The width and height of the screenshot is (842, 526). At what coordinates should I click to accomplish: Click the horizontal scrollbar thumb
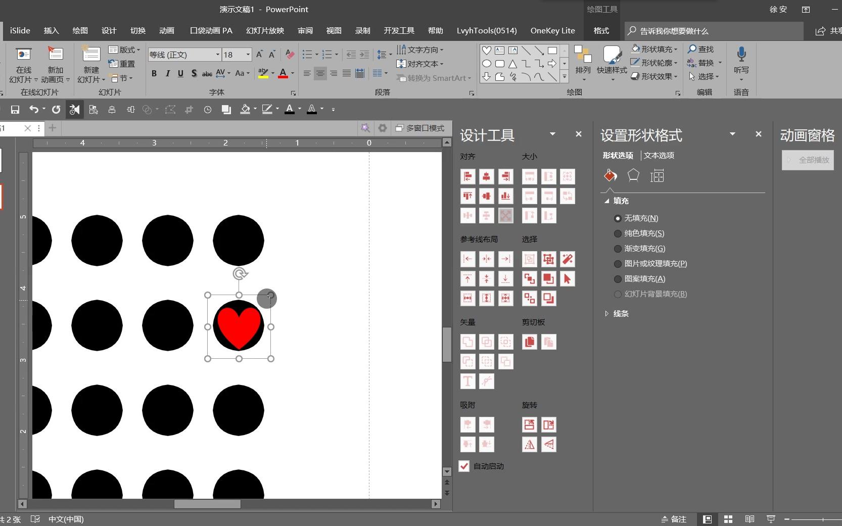coord(207,504)
